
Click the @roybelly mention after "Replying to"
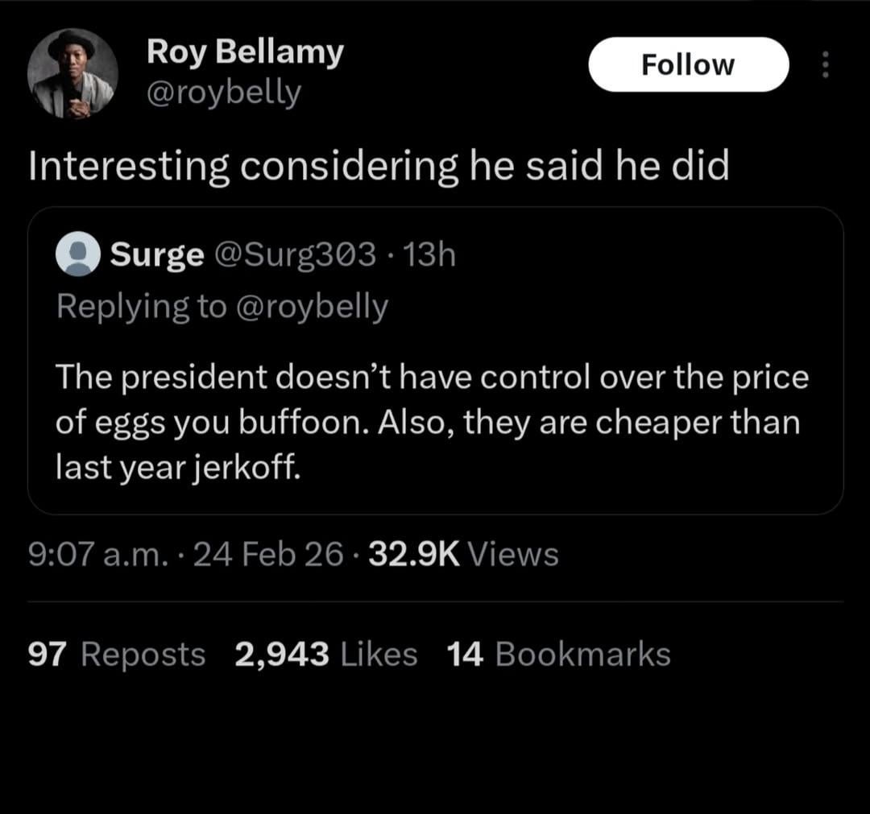313,307
